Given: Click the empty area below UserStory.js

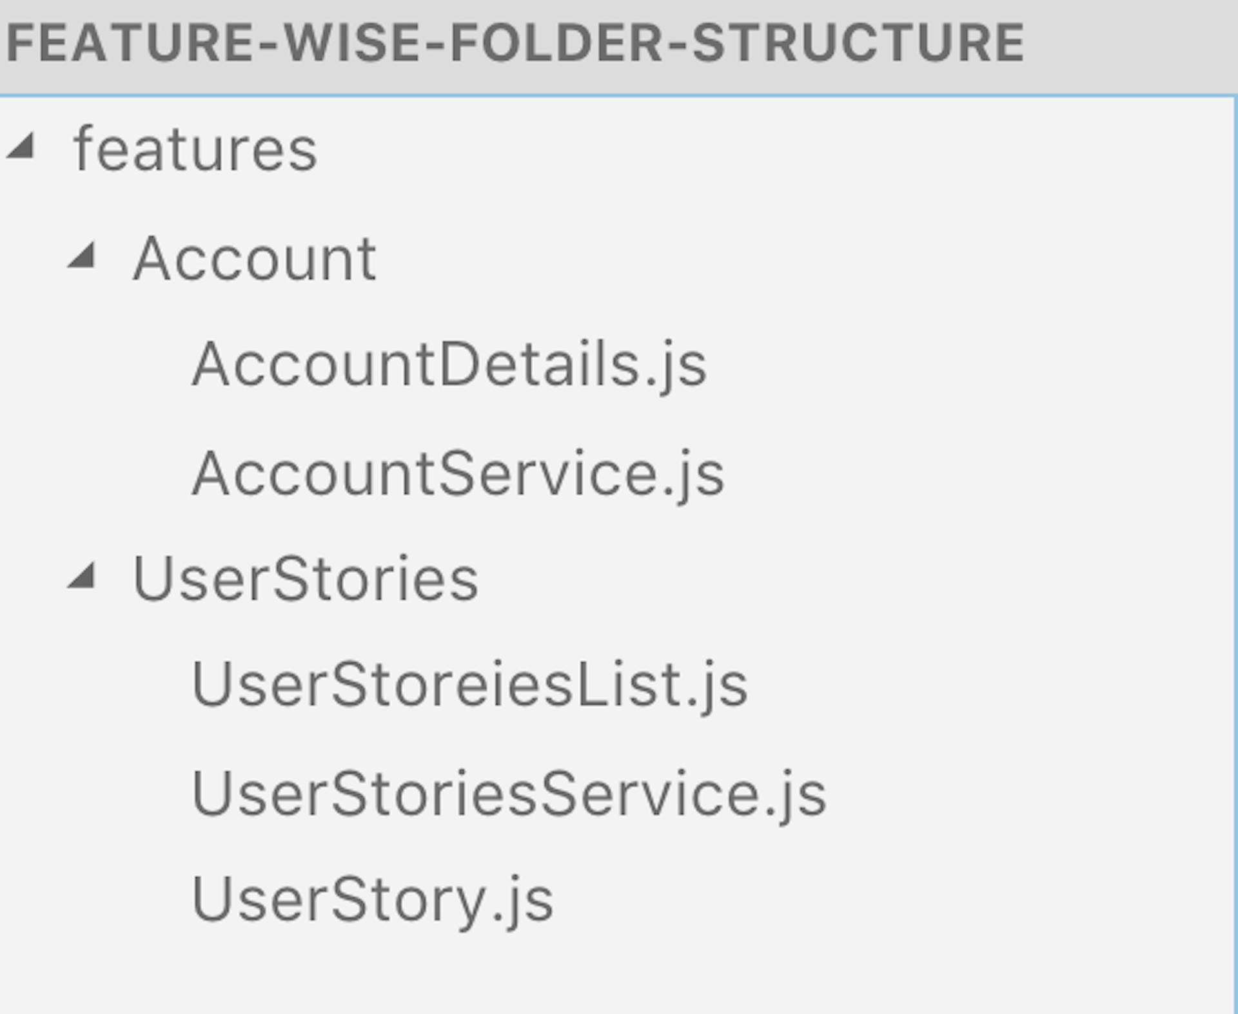Looking at the screenshot, I should point(580,973).
